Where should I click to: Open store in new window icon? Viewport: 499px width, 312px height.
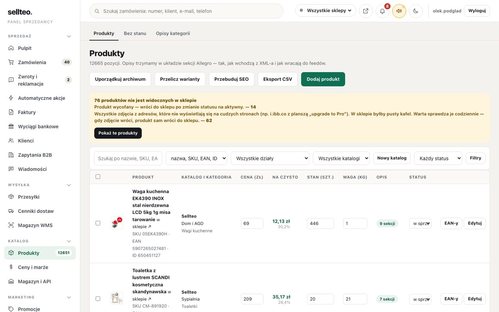click(366, 11)
